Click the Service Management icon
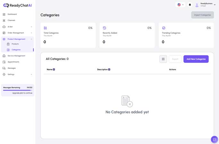 pos(4,56)
